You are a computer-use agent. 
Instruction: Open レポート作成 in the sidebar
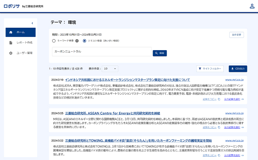coord(21,43)
